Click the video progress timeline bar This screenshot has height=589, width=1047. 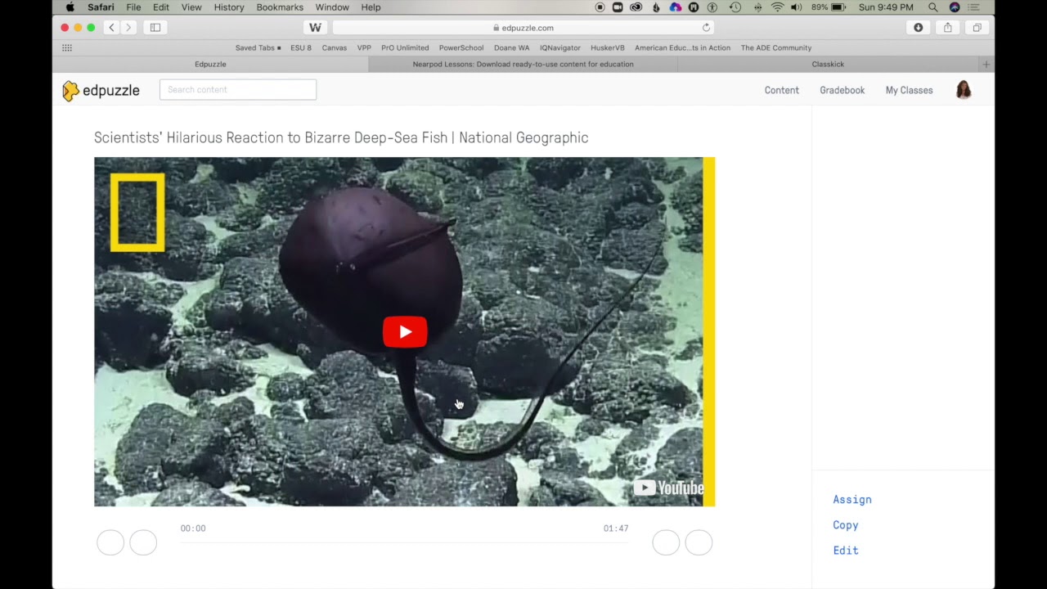coord(404,542)
